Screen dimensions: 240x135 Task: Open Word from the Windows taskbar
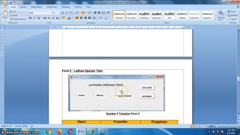(81, 132)
